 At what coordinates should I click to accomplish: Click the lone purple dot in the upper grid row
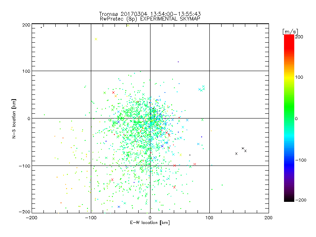pos(178,62)
